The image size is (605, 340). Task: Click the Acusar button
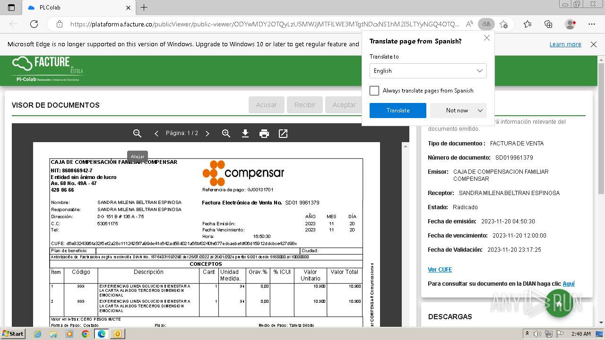click(x=267, y=105)
